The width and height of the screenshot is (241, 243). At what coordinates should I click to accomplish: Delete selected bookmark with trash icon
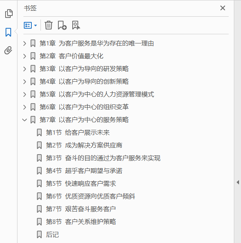coord(48,25)
